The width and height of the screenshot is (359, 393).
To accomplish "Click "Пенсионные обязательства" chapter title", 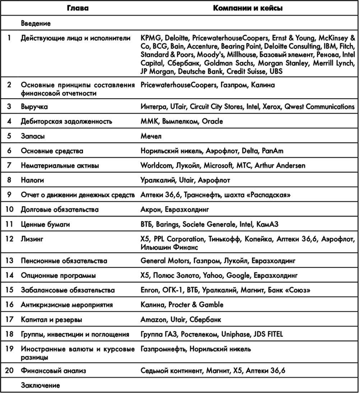I will click(64, 261).
